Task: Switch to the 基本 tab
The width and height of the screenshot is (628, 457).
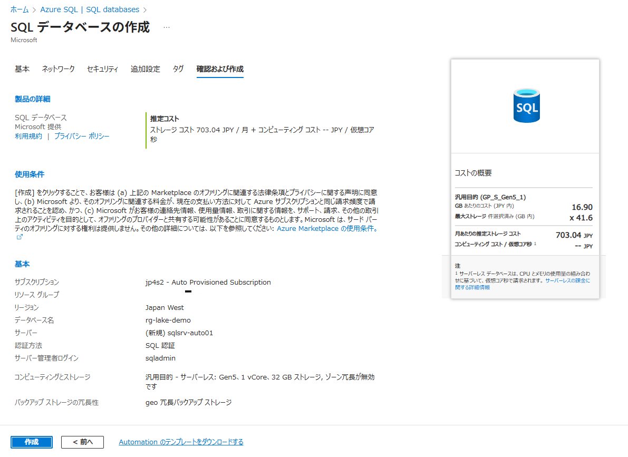Action: point(22,69)
